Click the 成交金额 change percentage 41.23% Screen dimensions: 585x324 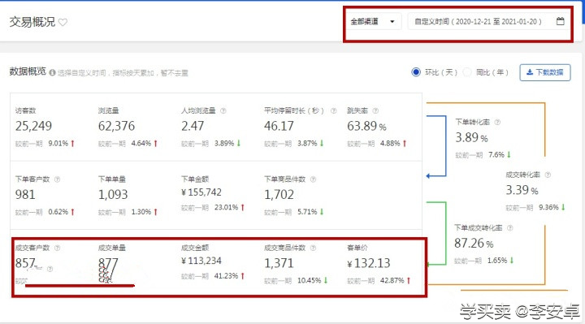[x=226, y=276]
